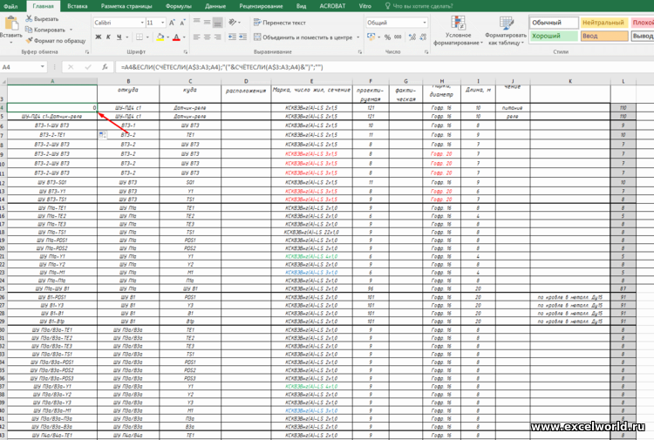Decrease decimal places
The image size is (654, 440).
(x=423, y=37)
